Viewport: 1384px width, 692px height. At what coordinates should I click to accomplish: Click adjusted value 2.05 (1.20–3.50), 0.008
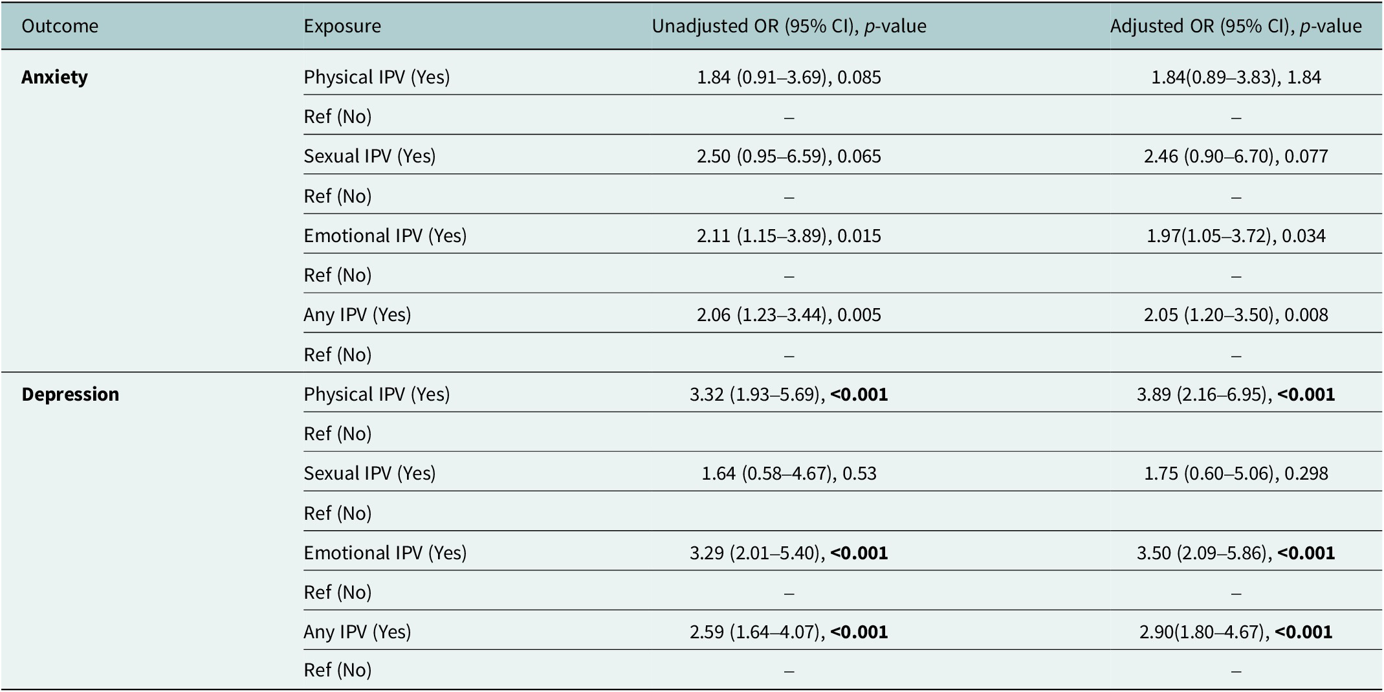pyautogui.click(x=1236, y=315)
